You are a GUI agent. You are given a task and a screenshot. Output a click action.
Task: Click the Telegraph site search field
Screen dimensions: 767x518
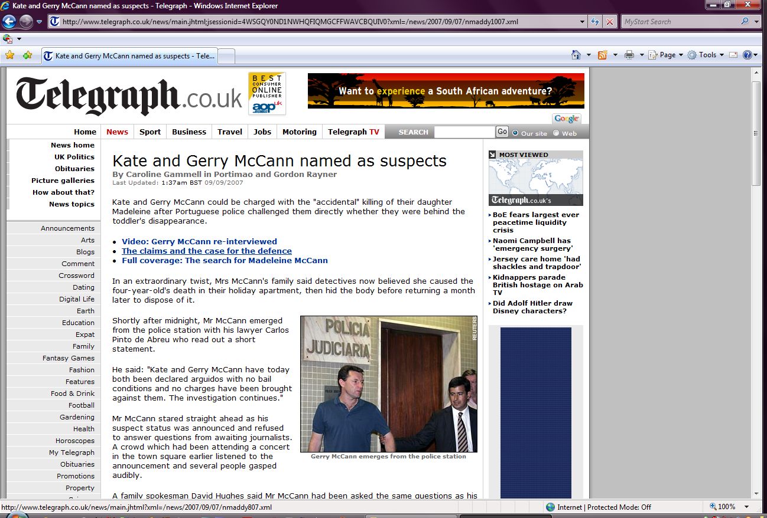464,132
